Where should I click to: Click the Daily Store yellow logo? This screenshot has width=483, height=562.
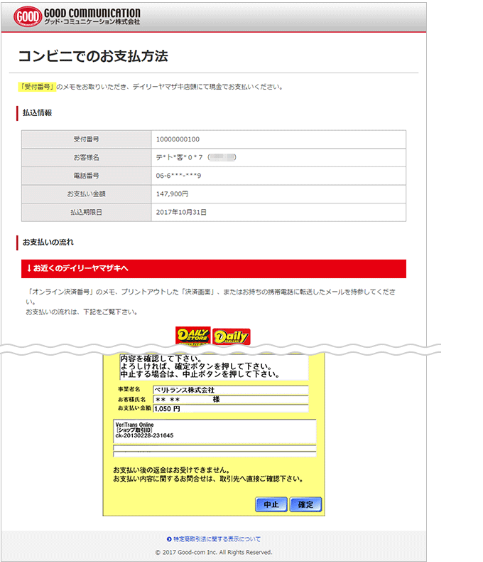[192, 336]
